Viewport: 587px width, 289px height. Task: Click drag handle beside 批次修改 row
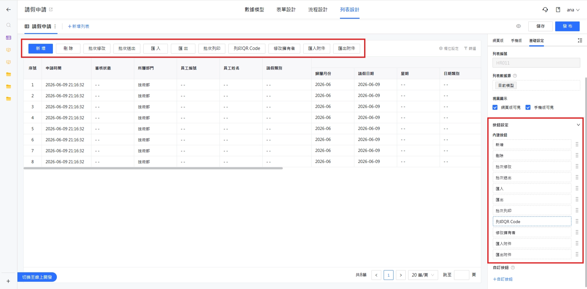pos(577,166)
